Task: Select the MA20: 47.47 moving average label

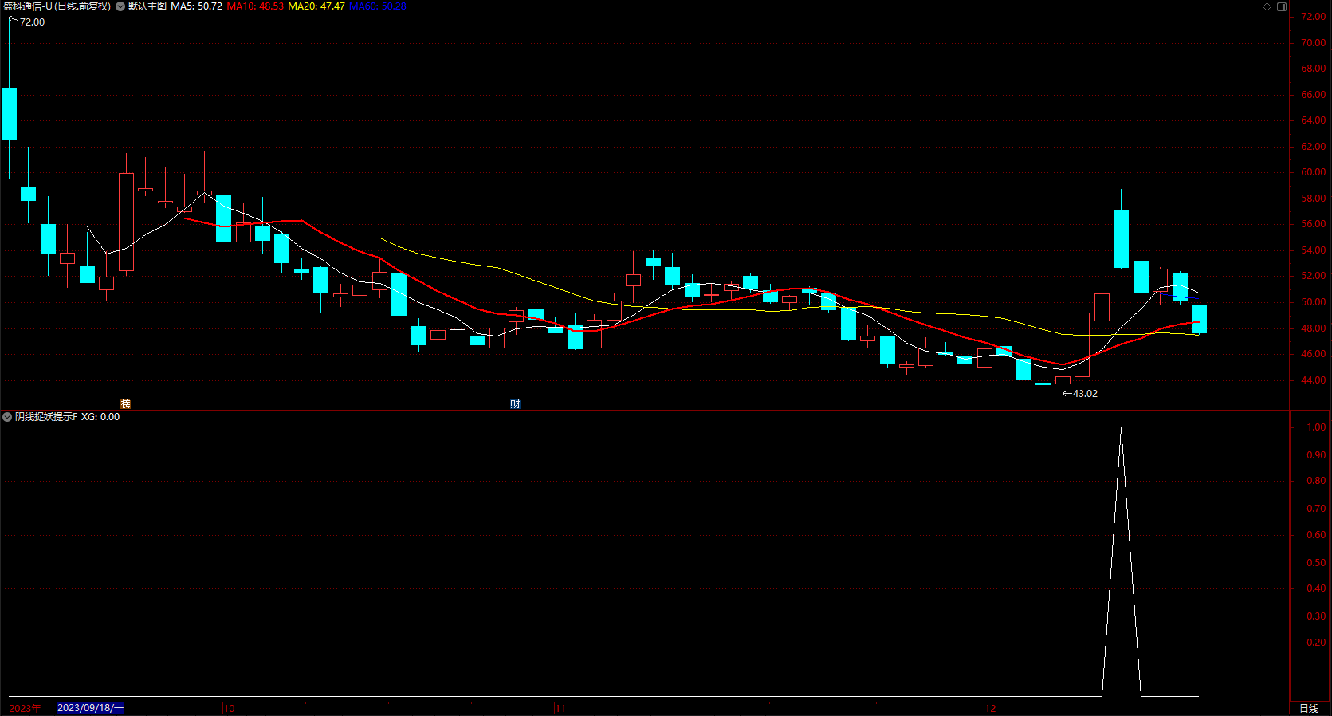Action: [316, 6]
